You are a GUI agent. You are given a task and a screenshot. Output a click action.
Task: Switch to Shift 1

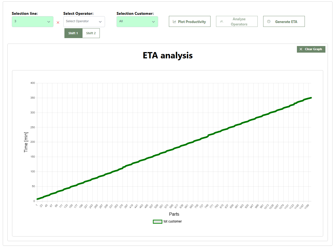(x=73, y=33)
